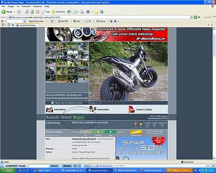Click the Forhandlere icon on the page
This screenshot has height=173, width=216.
coord(49,109)
